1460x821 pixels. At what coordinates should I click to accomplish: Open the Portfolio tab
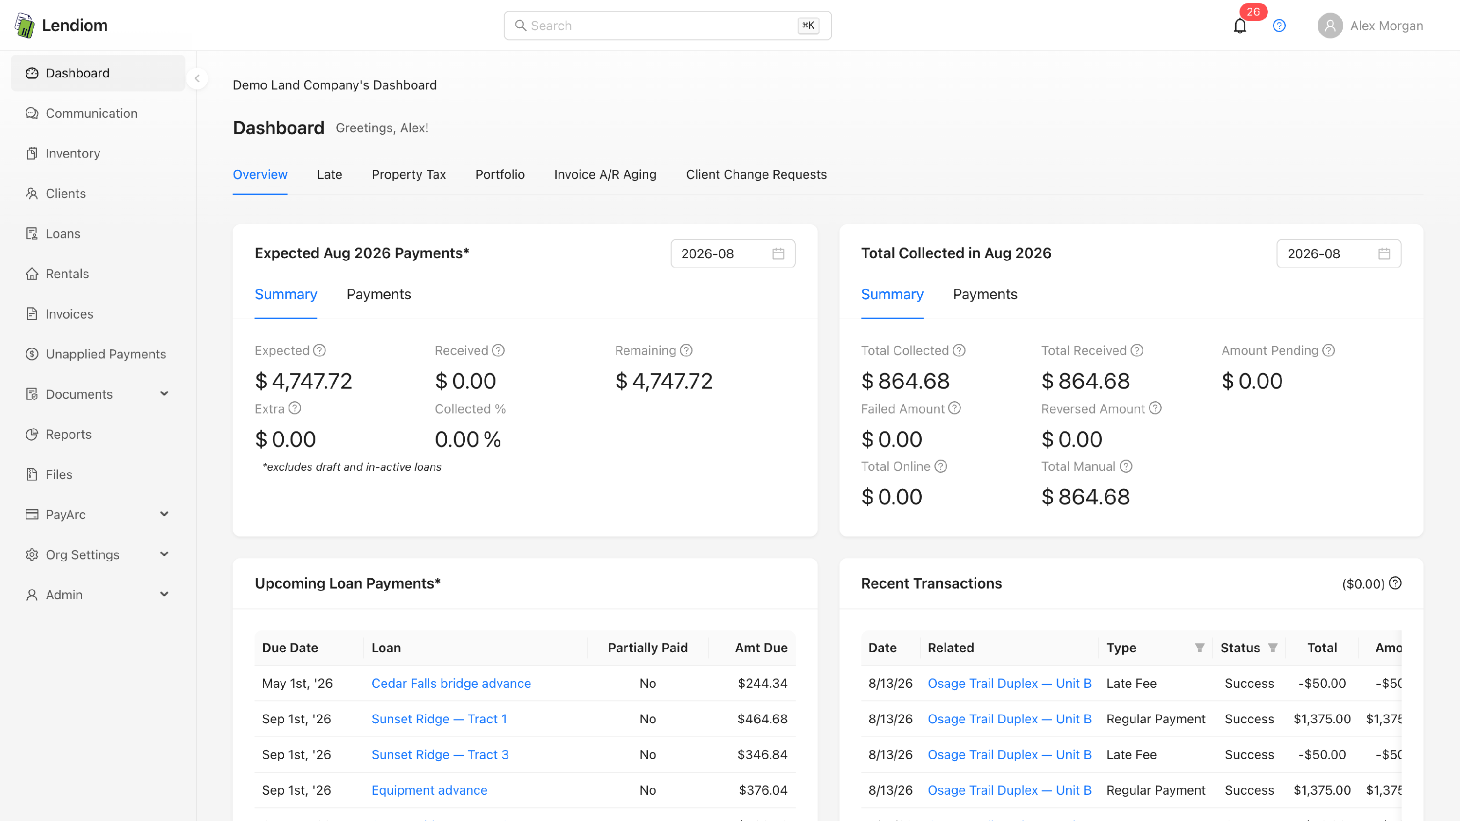500,175
